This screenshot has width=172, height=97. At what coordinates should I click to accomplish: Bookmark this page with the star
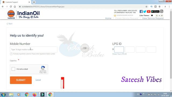coord(146,6)
